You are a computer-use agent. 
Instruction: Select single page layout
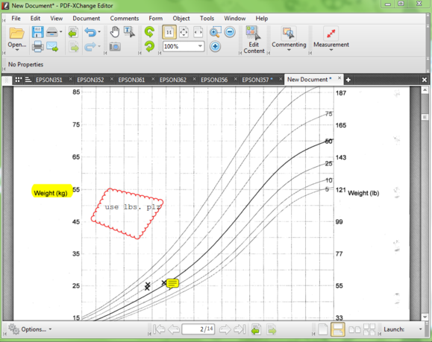322,329
